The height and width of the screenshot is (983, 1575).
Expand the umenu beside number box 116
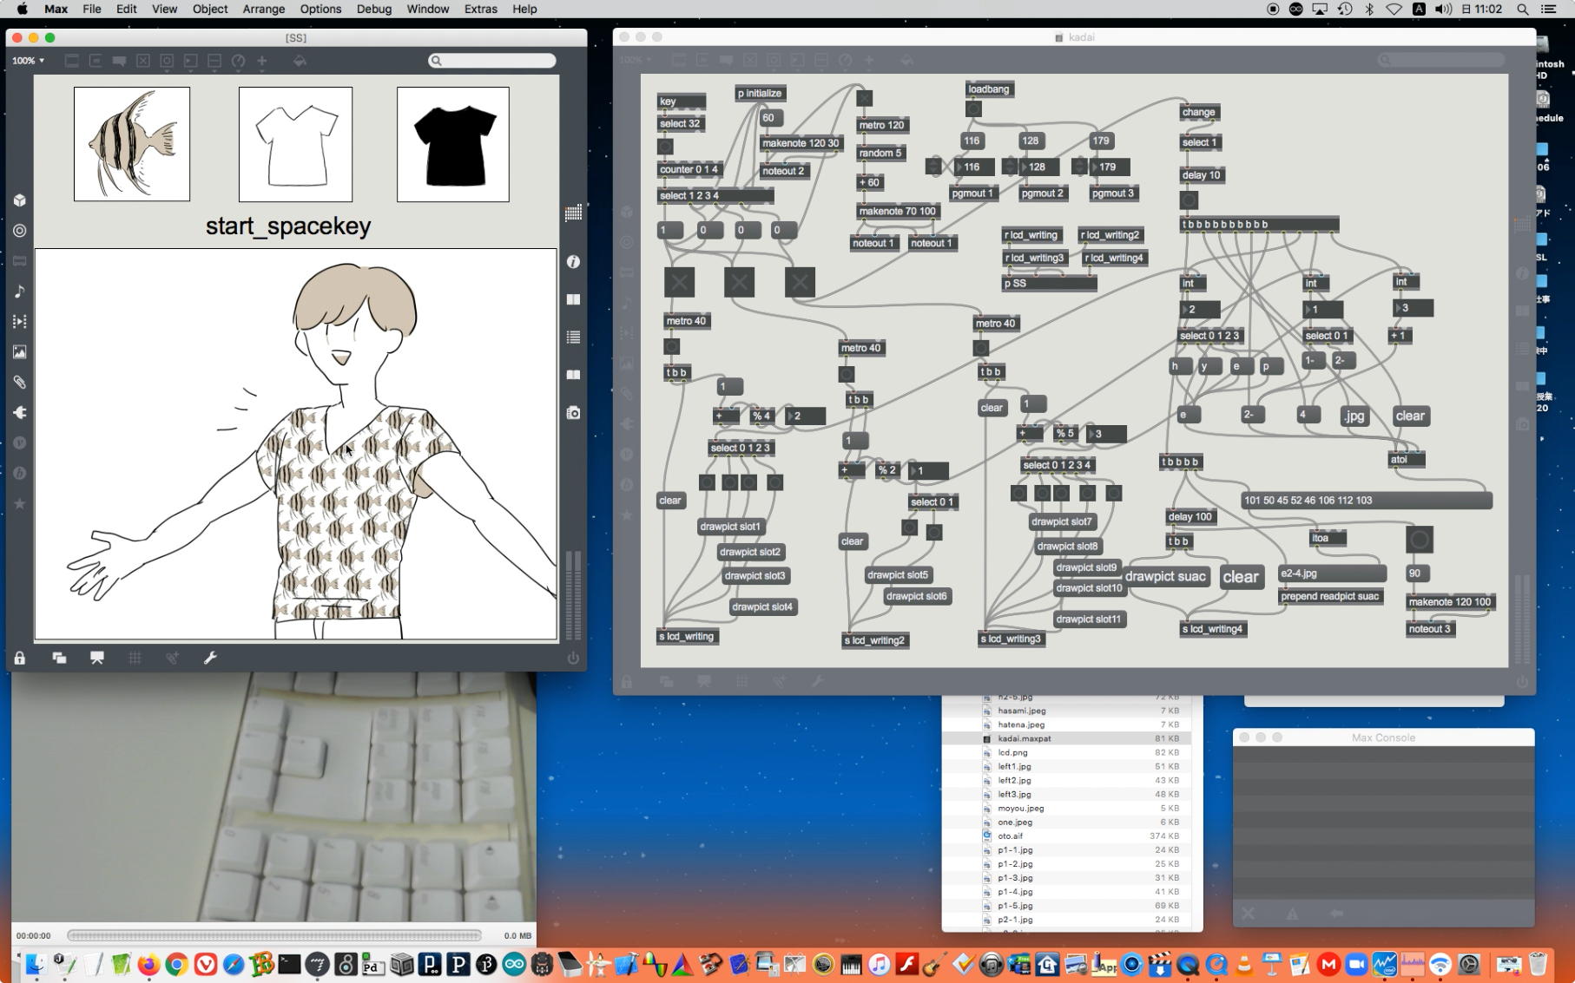tap(933, 167)
